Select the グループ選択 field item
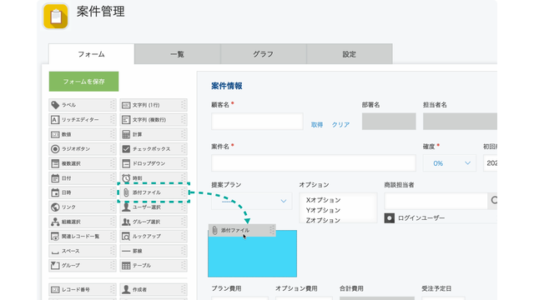Screen dimensions: 534x300 (x=154, y=222)
